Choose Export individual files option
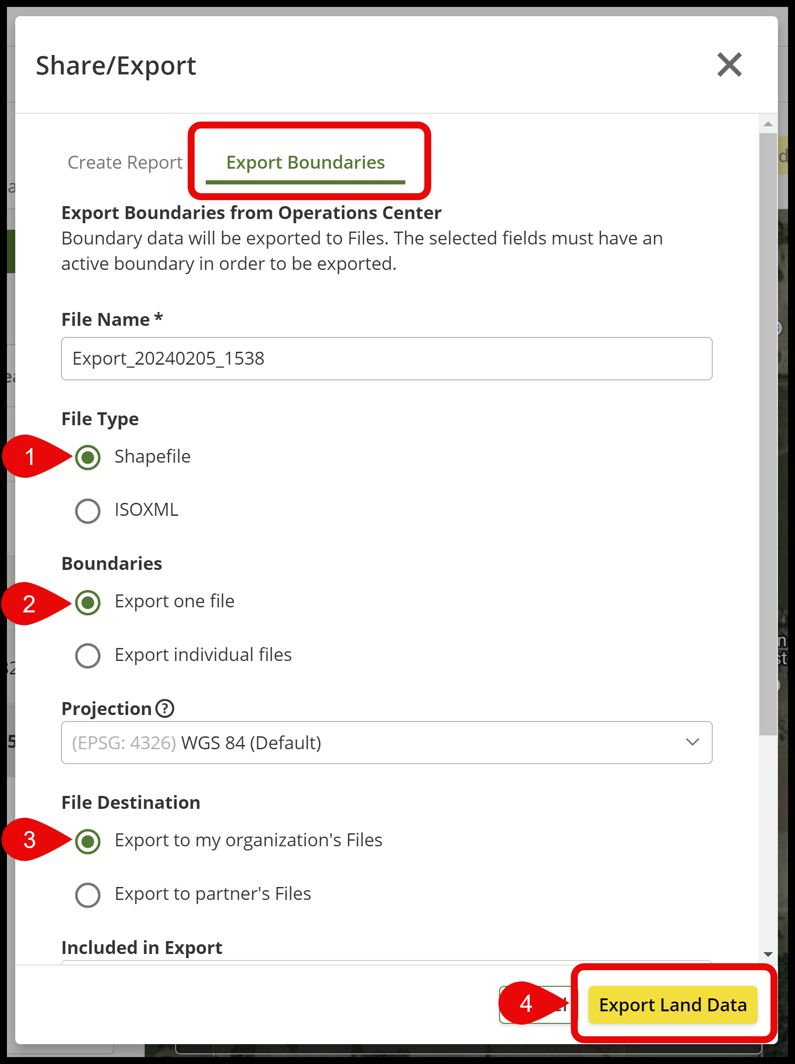795x1064 pixels. coord(88,655)
